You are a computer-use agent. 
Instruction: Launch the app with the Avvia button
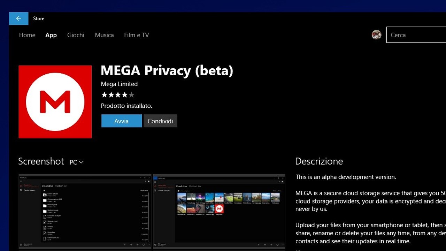click(121, 121)
